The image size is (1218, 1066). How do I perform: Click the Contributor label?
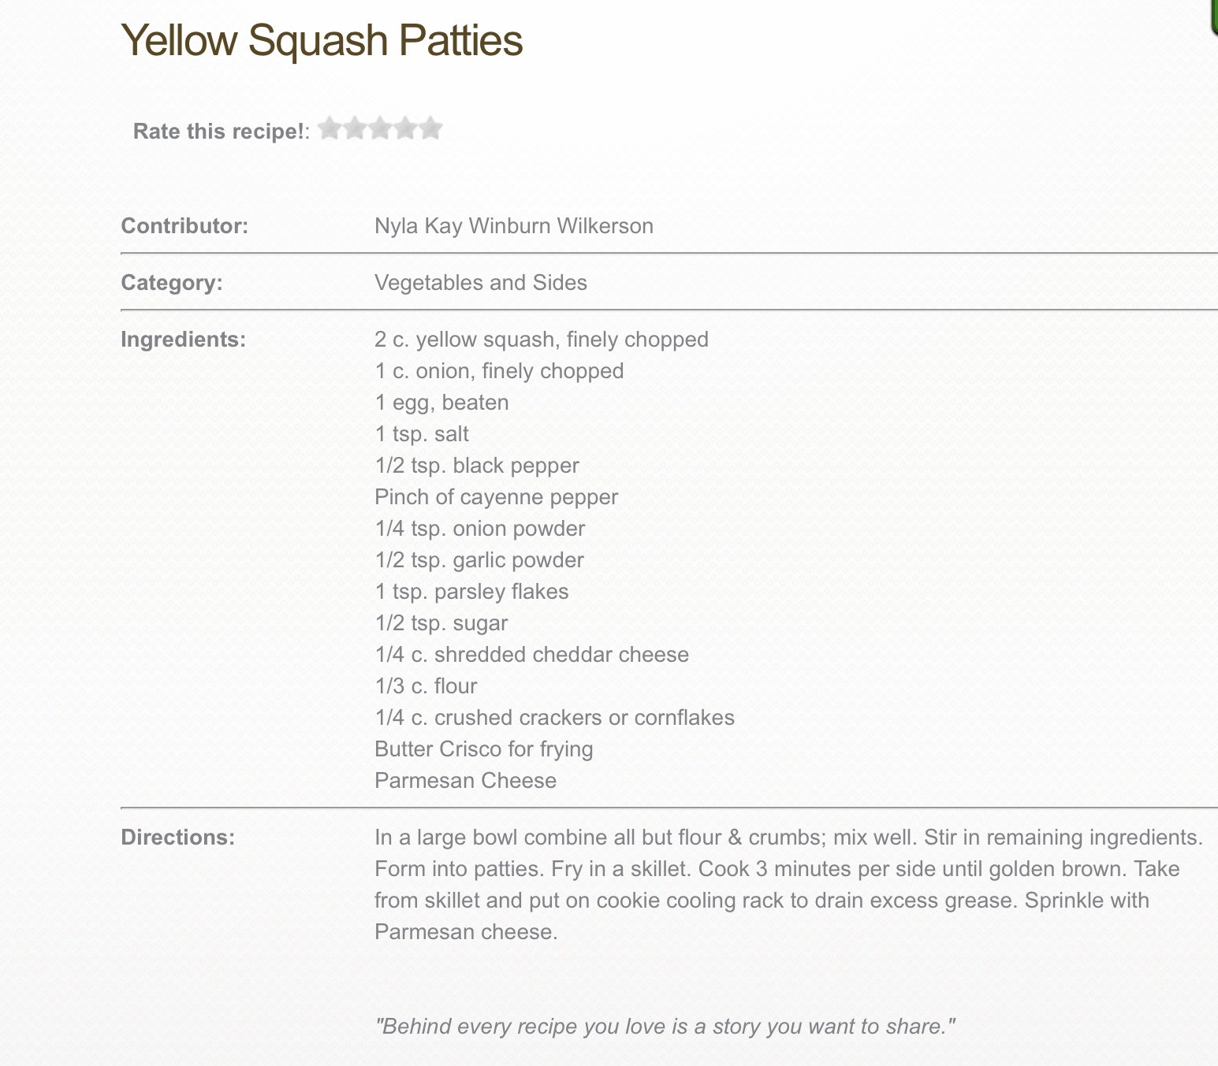coord(184,226)
